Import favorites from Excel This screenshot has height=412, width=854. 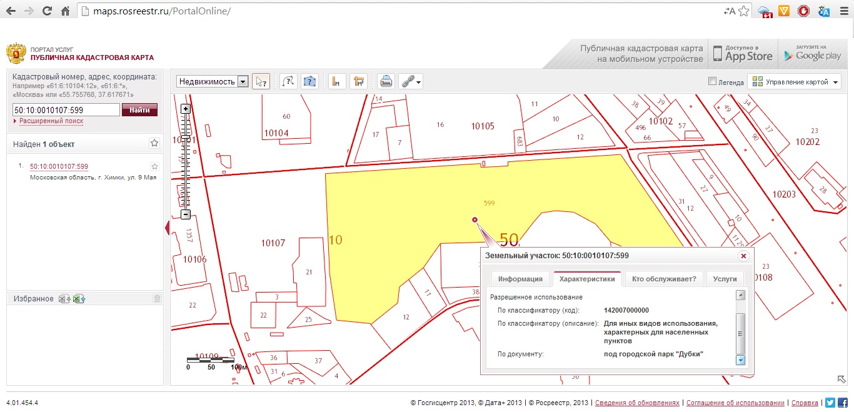click(x=79, y=299)
